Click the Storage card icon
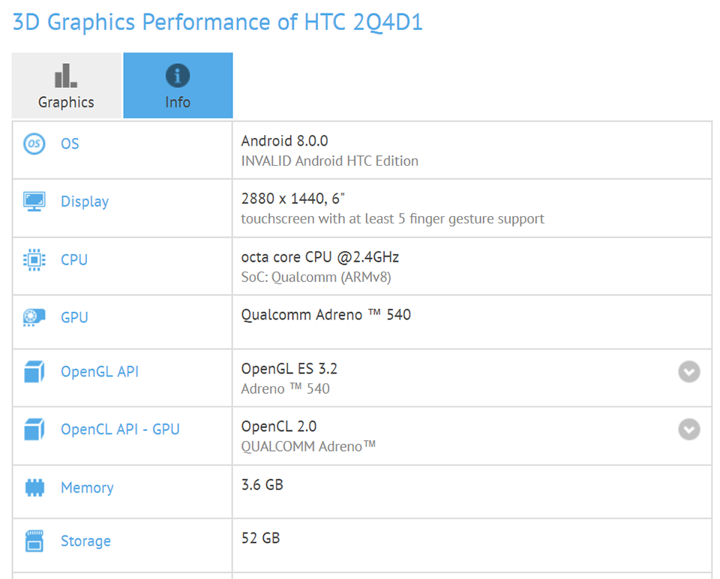The height and width of the screenshot is (579, 720). (x=34, y=541)
